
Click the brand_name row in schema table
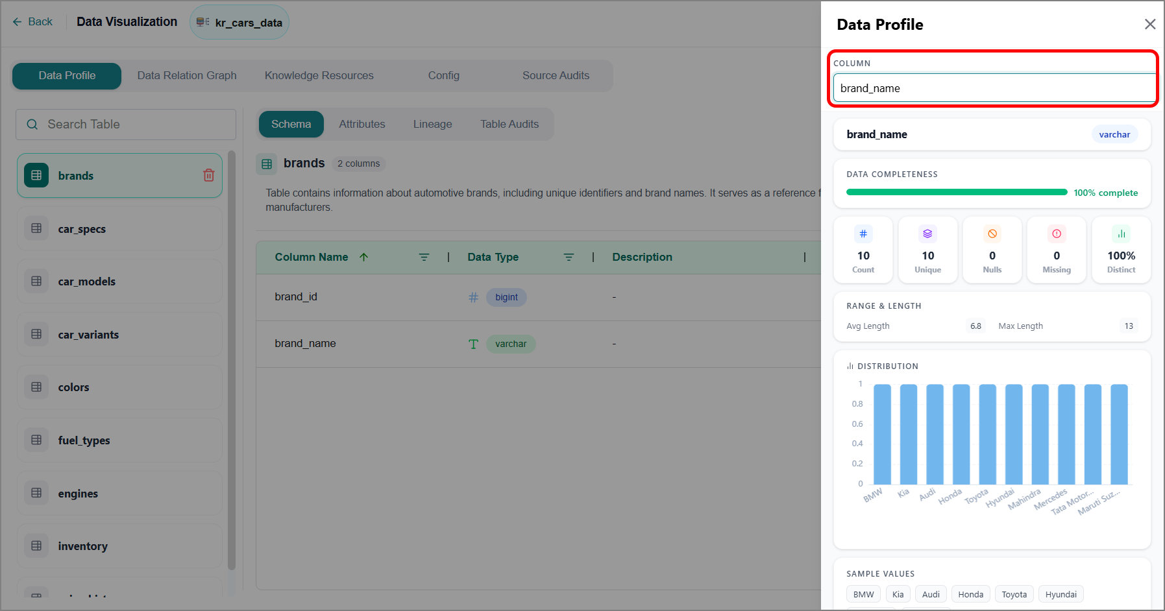pyautogui.click(x=539, y=344)
